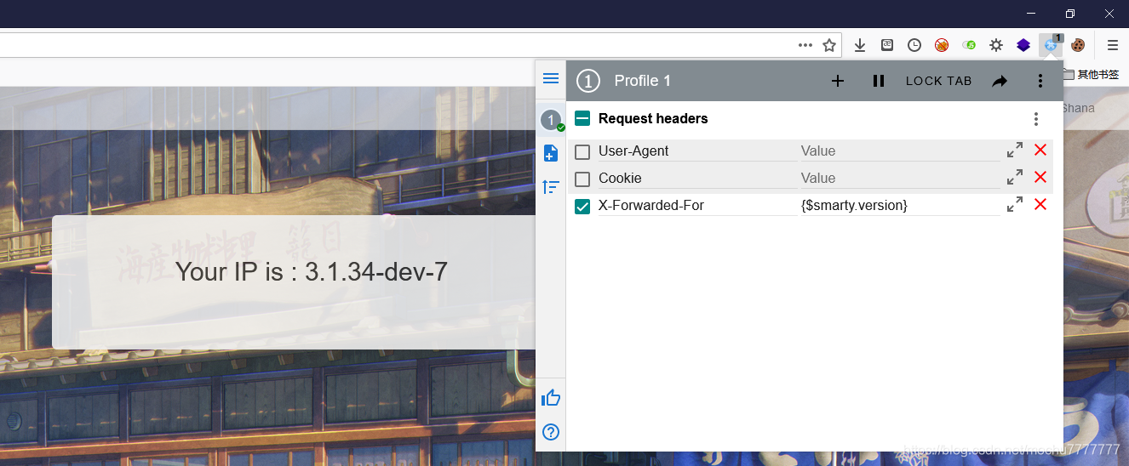Click share profile arrow icon
1129x466 pixels.
(1000, 81)
